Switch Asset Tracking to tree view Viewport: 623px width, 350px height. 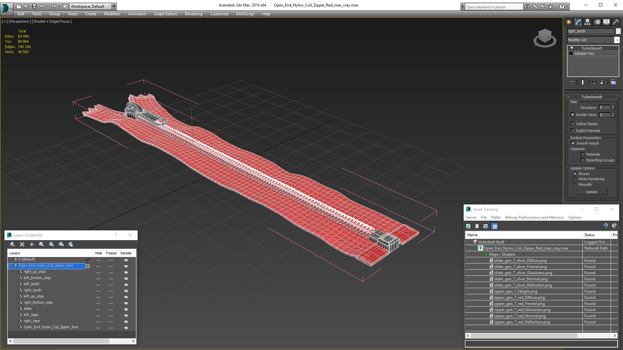486,226
